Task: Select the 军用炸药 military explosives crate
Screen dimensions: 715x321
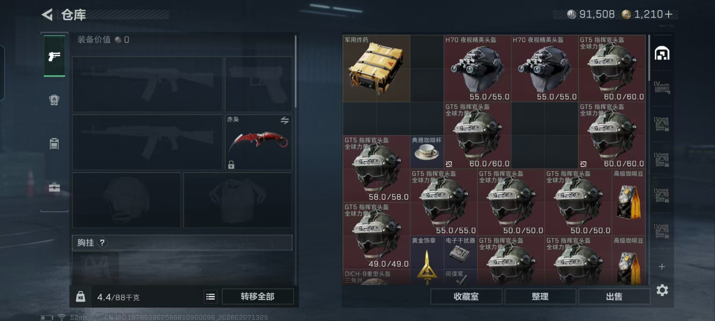Action: point(376,68)
